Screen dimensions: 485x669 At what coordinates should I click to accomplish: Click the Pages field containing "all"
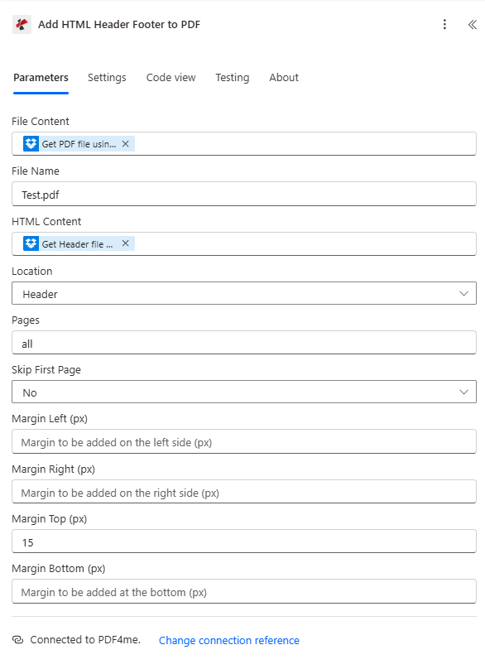coord(242,342)
